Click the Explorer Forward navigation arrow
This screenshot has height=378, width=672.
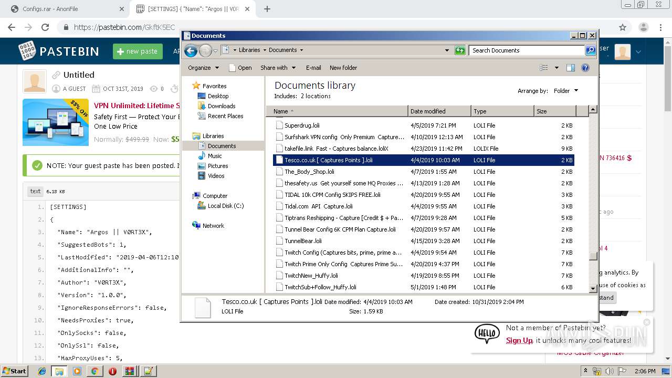205,50
